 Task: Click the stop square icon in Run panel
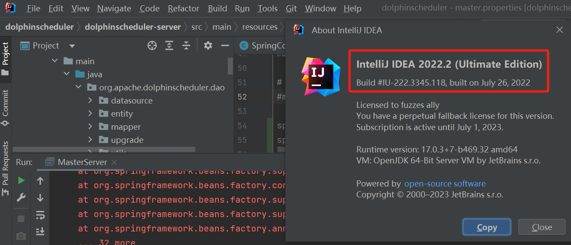click(21, 218)
